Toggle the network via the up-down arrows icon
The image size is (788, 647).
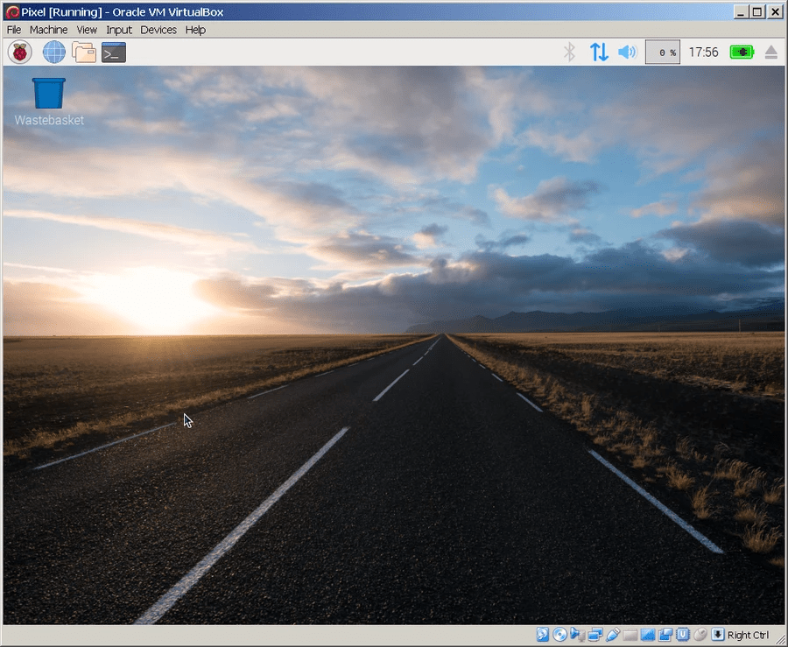click(599, 52)
